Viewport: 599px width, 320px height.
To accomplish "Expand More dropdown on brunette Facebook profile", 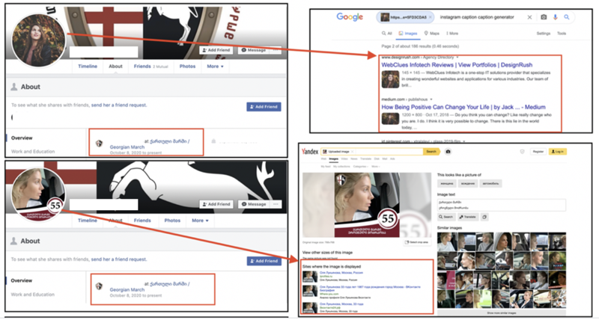I will coord(215,67).
